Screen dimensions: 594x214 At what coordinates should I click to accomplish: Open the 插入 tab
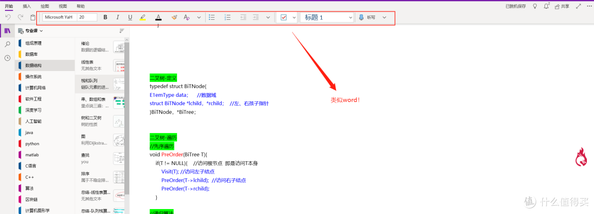click(27, 7)
